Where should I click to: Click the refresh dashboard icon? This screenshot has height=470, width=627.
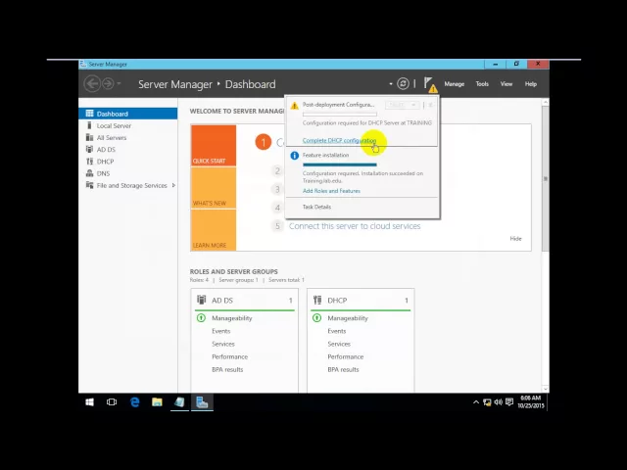(x=403, y=83)
